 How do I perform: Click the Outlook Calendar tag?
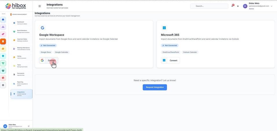click(x=190, y=52)
